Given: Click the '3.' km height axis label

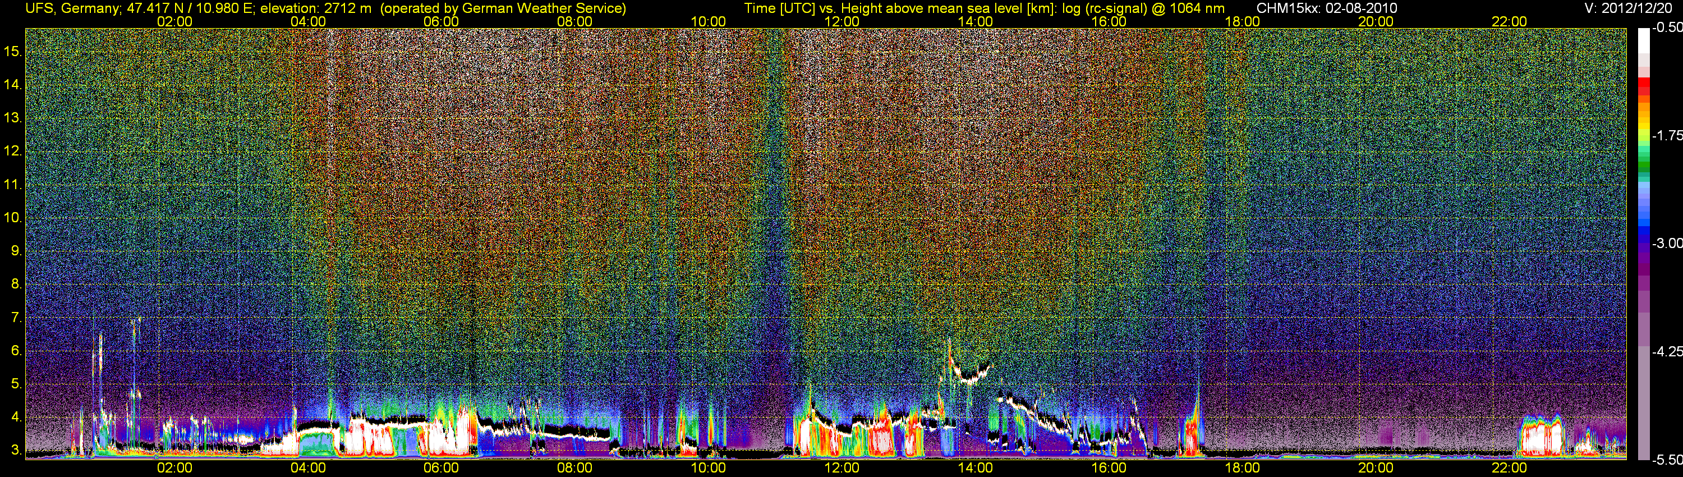Looking at the screenshot, I should coord(16,450).
